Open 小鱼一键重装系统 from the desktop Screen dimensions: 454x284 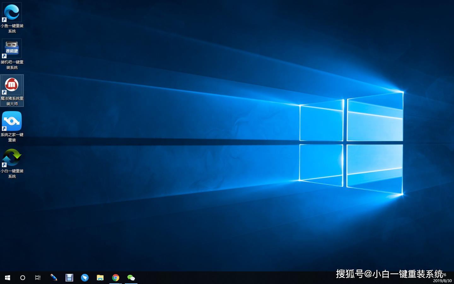(x=12, y=13)
